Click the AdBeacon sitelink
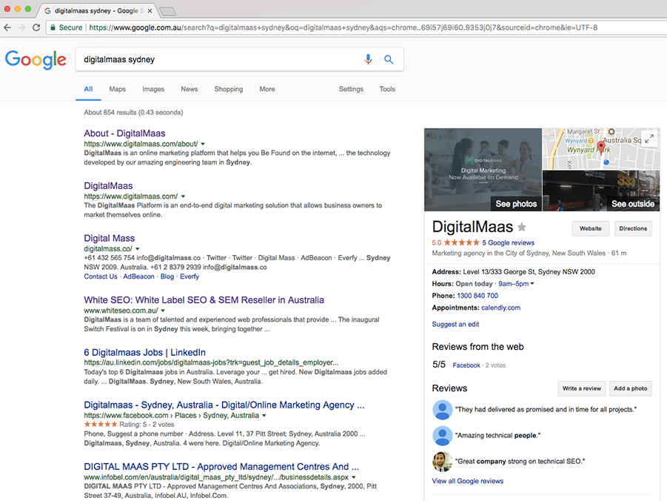The width and height of the screenshot is (667, 501). 138,276
